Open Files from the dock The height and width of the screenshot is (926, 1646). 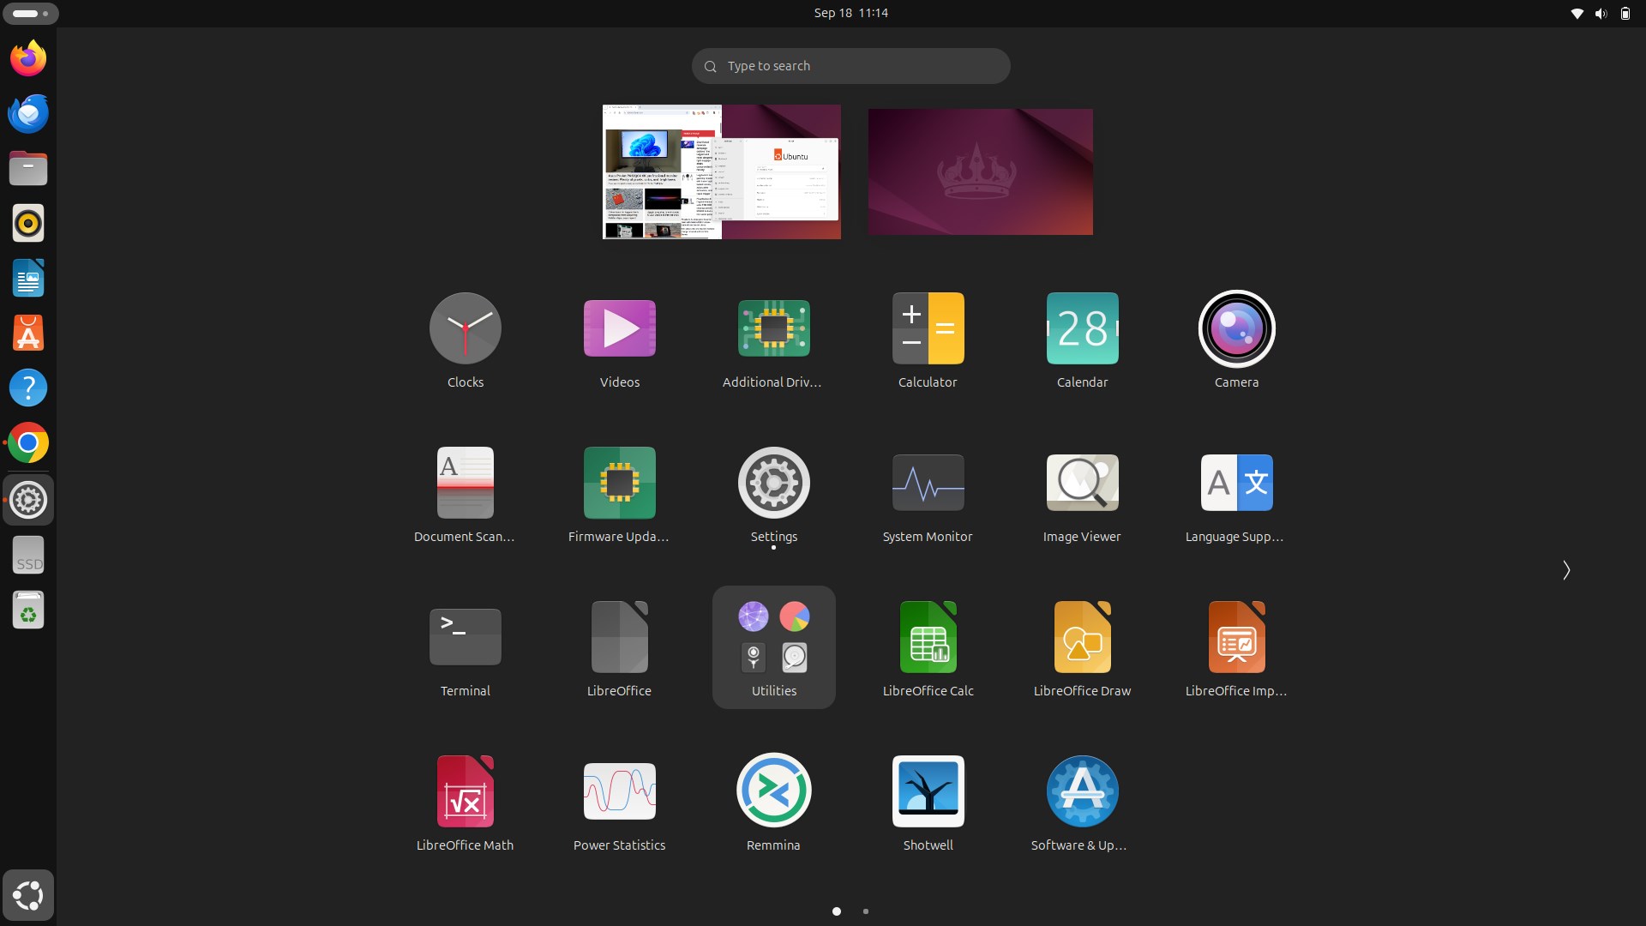point(28,168)
